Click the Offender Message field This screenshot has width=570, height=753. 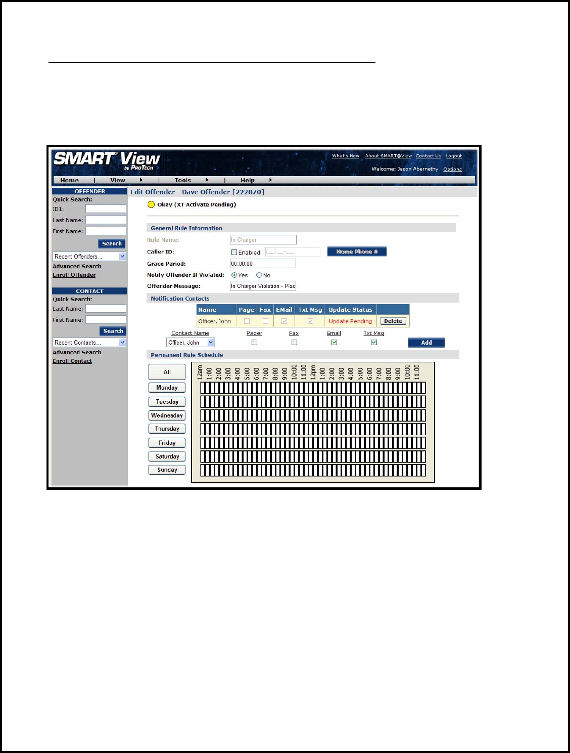click(x=263, y=286)
